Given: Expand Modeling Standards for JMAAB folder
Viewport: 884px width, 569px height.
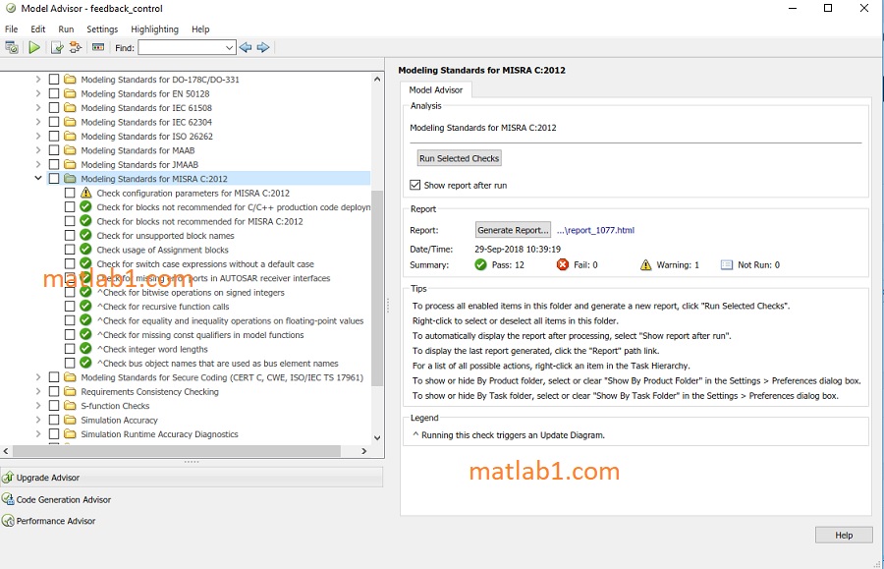Looking at the screenshot, I should tap(37, 165).
